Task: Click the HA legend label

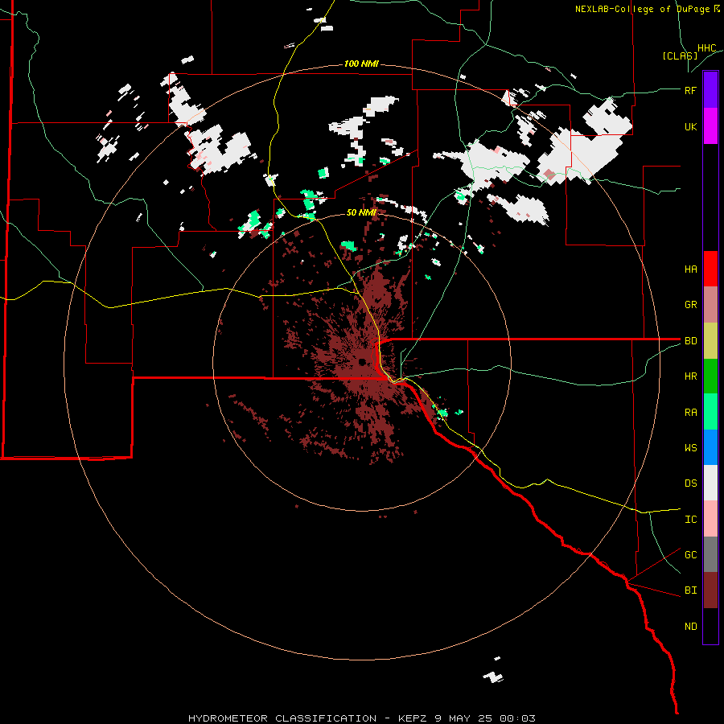Action: coord(690,269)
